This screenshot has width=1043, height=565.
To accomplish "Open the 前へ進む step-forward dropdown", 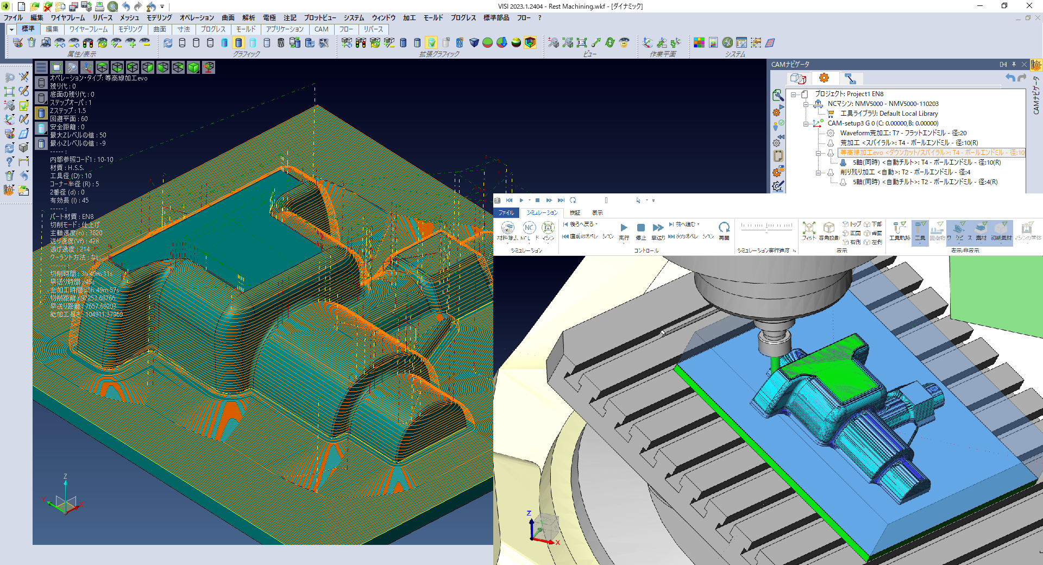I will [x=684, y=224].
